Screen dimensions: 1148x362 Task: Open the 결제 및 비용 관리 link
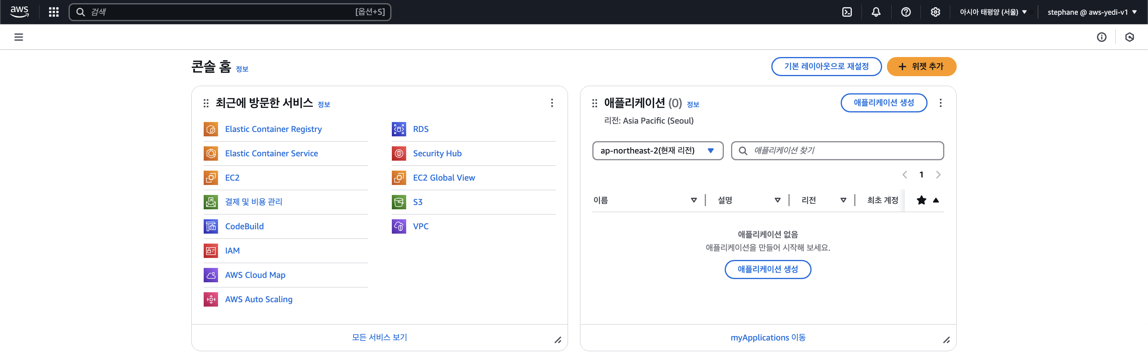tap(254, 202)
